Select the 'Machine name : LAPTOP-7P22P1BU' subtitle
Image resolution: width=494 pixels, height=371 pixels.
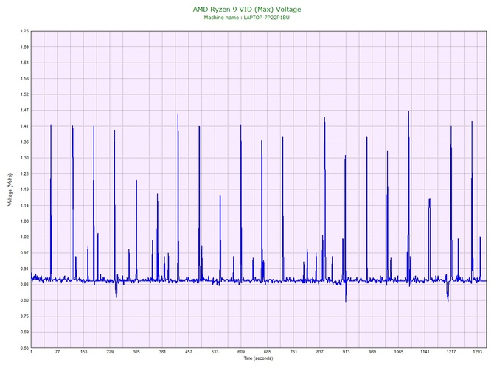click(x=246, y=18)
